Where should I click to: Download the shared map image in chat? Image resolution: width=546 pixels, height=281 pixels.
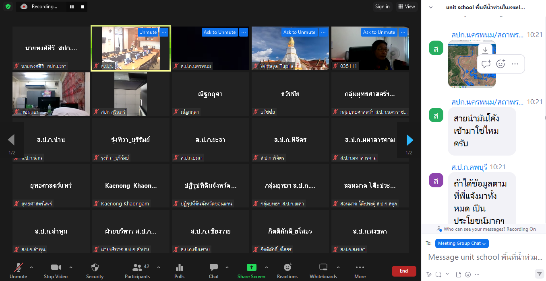485,50
